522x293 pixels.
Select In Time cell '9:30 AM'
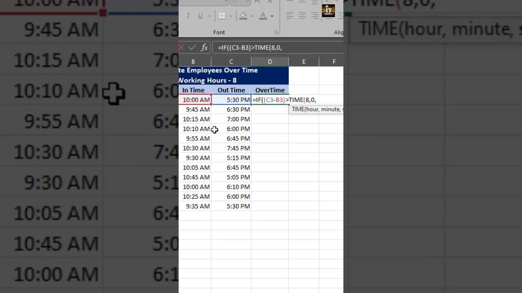tap(195, 158)
